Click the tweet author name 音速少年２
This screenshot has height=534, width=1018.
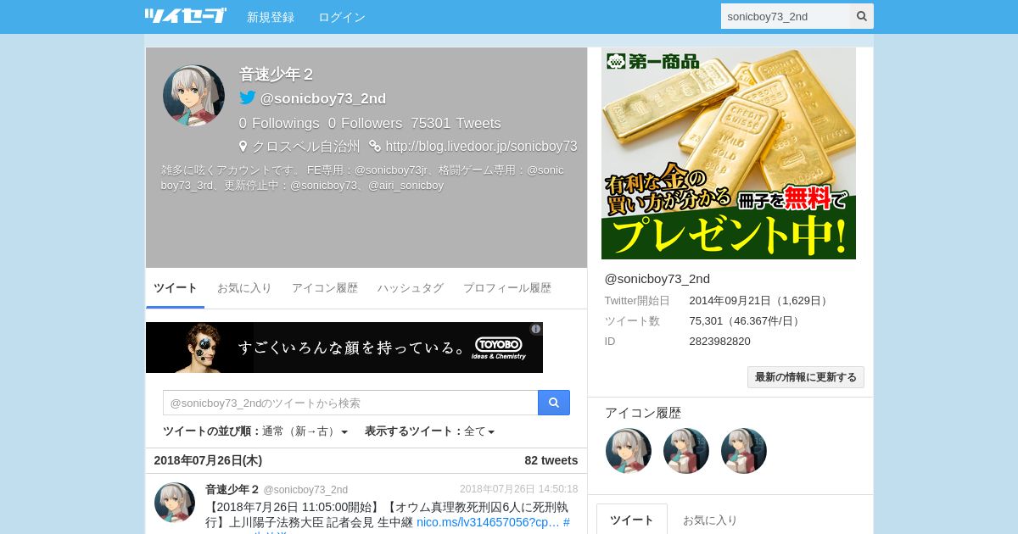coord(232,489)
